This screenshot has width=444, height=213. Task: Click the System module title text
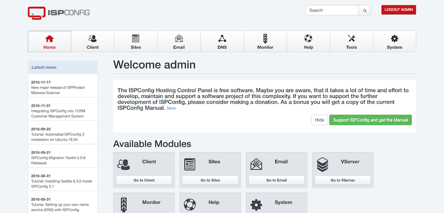pyautogui.click(x=283, y=202)
